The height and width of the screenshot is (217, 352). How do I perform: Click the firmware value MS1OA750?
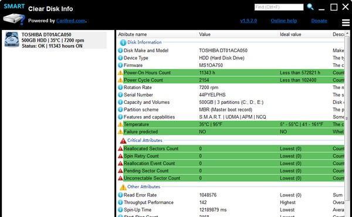point(211,65)
